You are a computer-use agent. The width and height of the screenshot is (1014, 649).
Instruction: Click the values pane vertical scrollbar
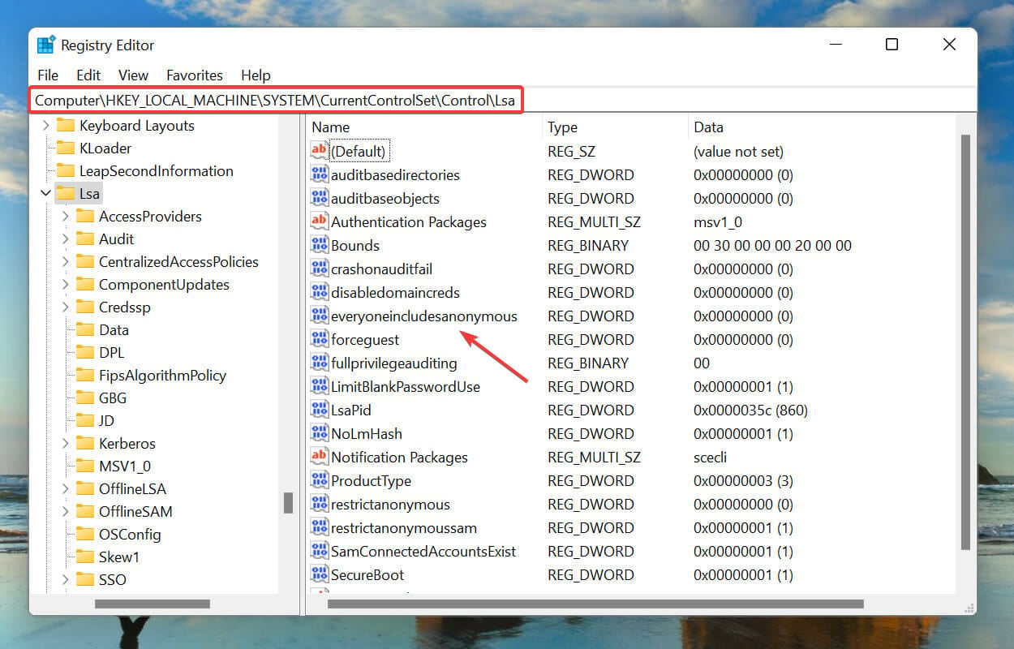(965, 341)
